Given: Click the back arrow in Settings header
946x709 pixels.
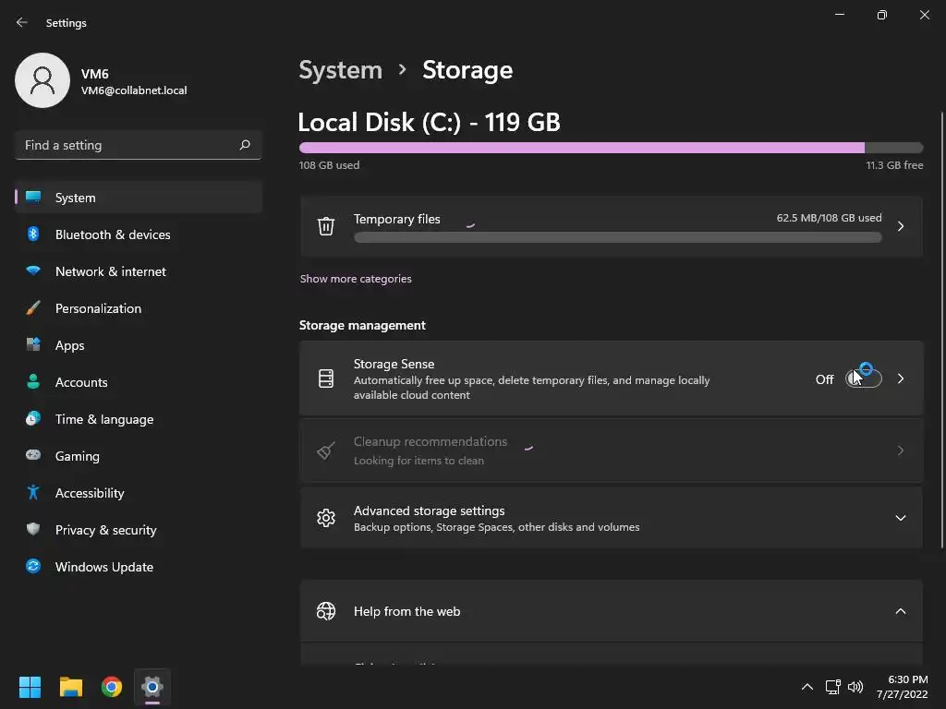Looking at the screenshot, I should coord(22,22).
